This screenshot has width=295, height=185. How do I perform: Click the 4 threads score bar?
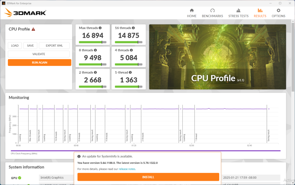coord(128,65)
